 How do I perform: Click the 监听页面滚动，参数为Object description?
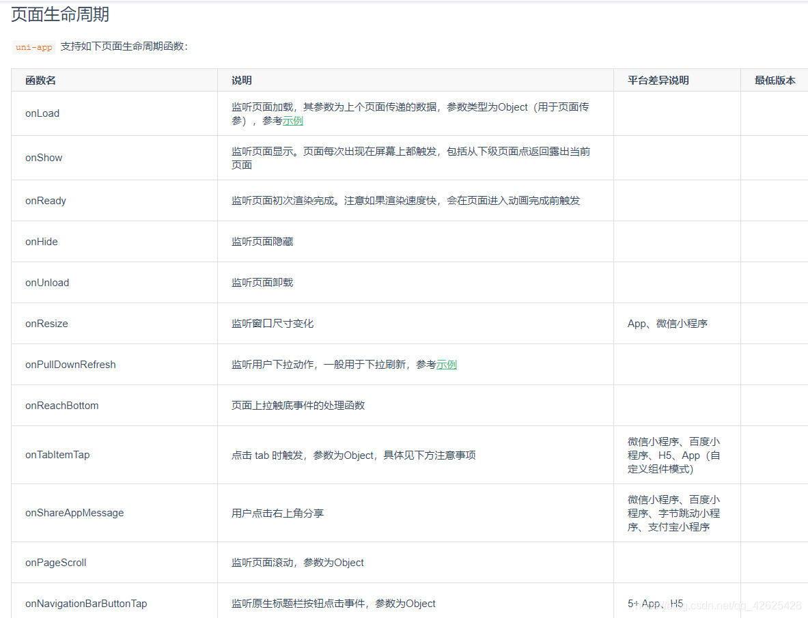pos(297,563)
